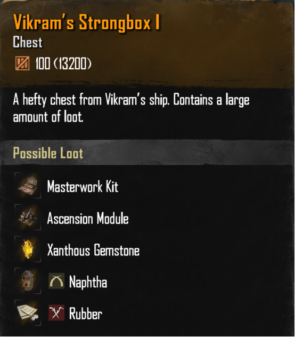This screenshot has height=337, width=295.
Task: Select the Naphtha loot label
Action: click(88, 282)
